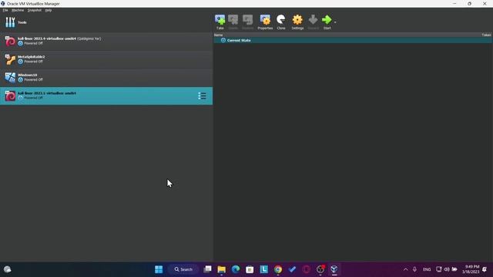Launch Microsoft Edge from the taskbar
The width and height of the screenshot is (493, 277).
point(236,269)
